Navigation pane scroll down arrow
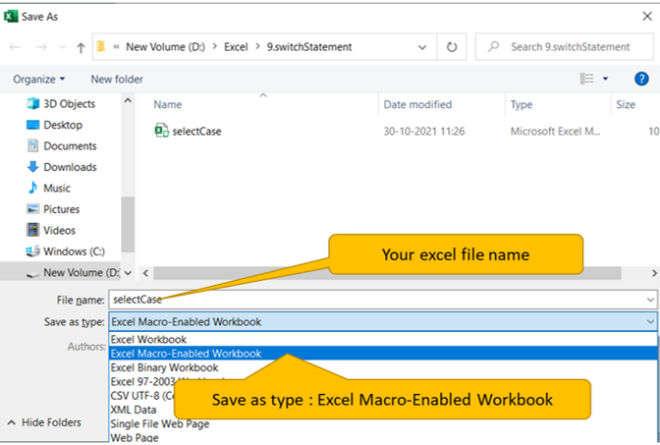 pos(128,273)
